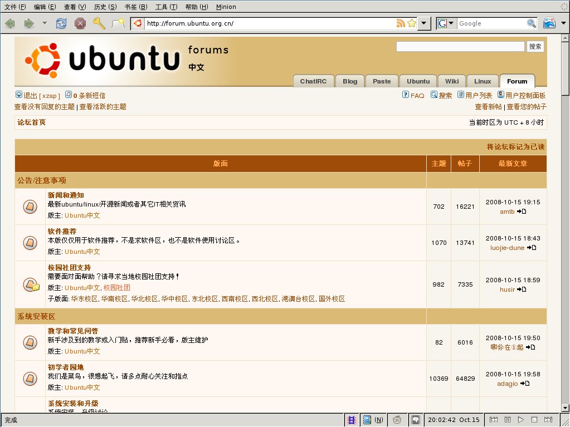This screenshot has height=427, width=570.
Task: Click the scrollbar up arrow
Action: (565, 38)
